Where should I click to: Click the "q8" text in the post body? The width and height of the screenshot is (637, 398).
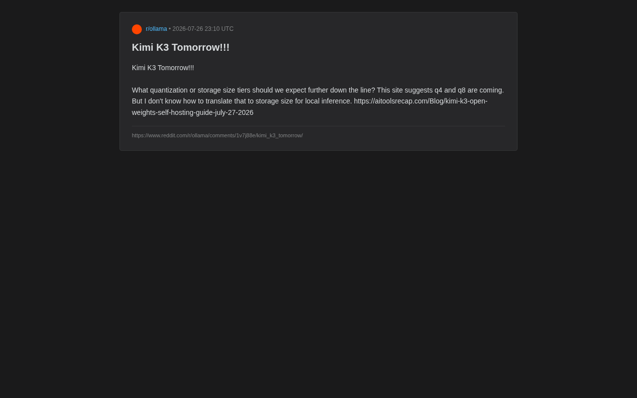click(x=462, y=90)
